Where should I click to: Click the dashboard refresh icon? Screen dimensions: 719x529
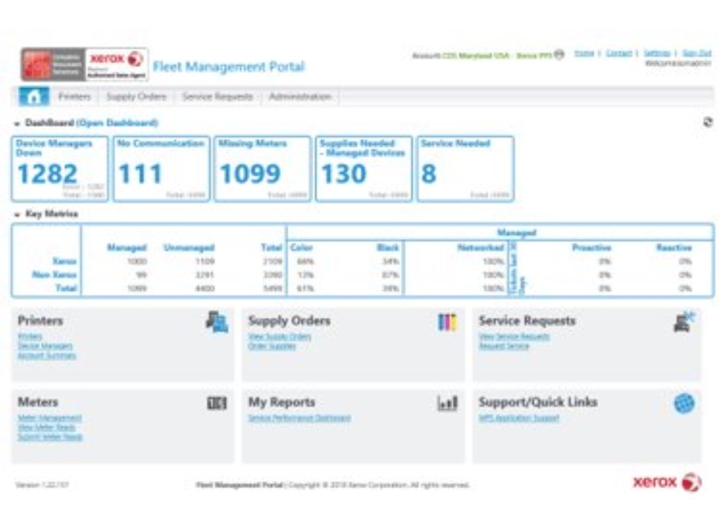(708, 122)
